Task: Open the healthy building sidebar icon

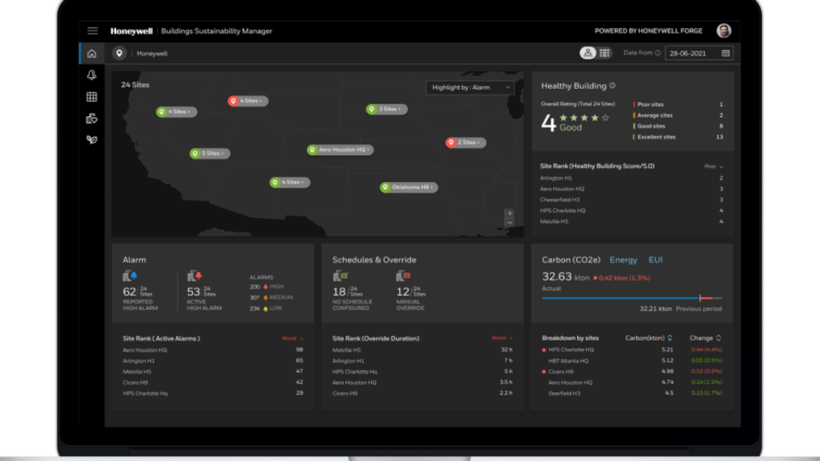Action: pyautogui.click(x=92, y=118)
